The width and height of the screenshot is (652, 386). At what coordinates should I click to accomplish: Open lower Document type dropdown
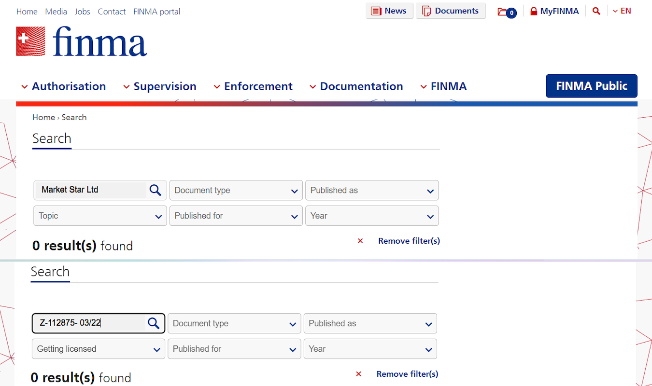pos(234,323)
